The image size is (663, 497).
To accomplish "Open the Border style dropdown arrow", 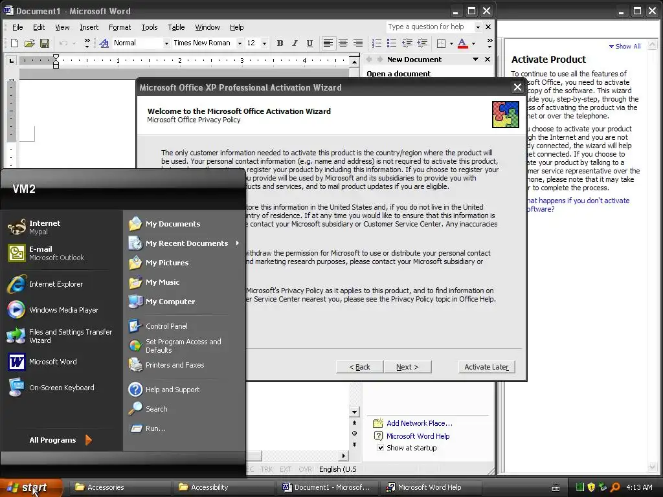I will point(451,43).
